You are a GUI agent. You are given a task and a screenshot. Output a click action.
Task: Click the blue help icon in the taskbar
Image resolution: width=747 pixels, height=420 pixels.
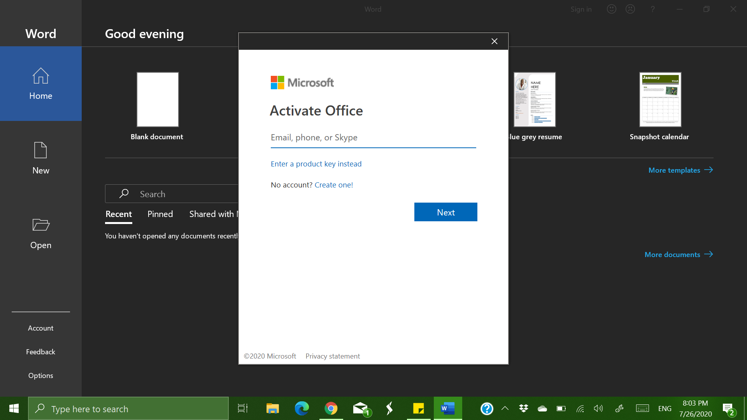coord(486,408)
